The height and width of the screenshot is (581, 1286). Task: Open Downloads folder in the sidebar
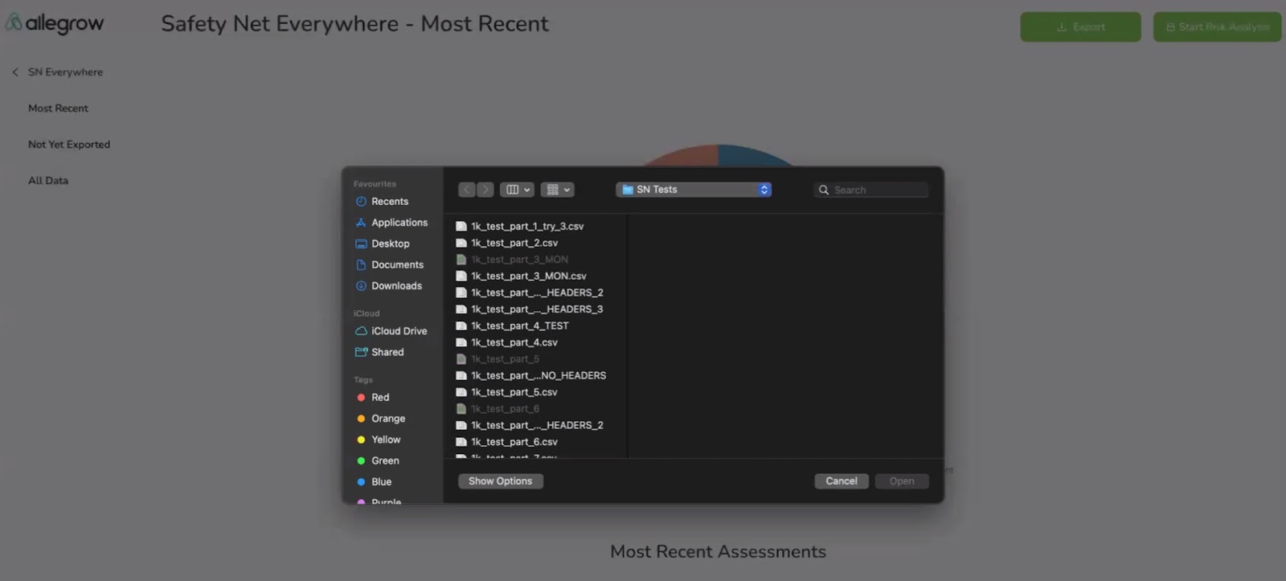396,285
